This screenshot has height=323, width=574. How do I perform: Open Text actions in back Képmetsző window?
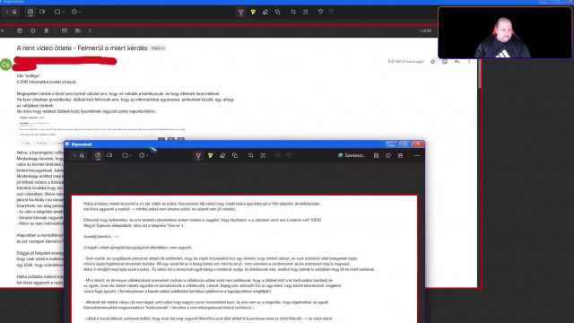306,12
